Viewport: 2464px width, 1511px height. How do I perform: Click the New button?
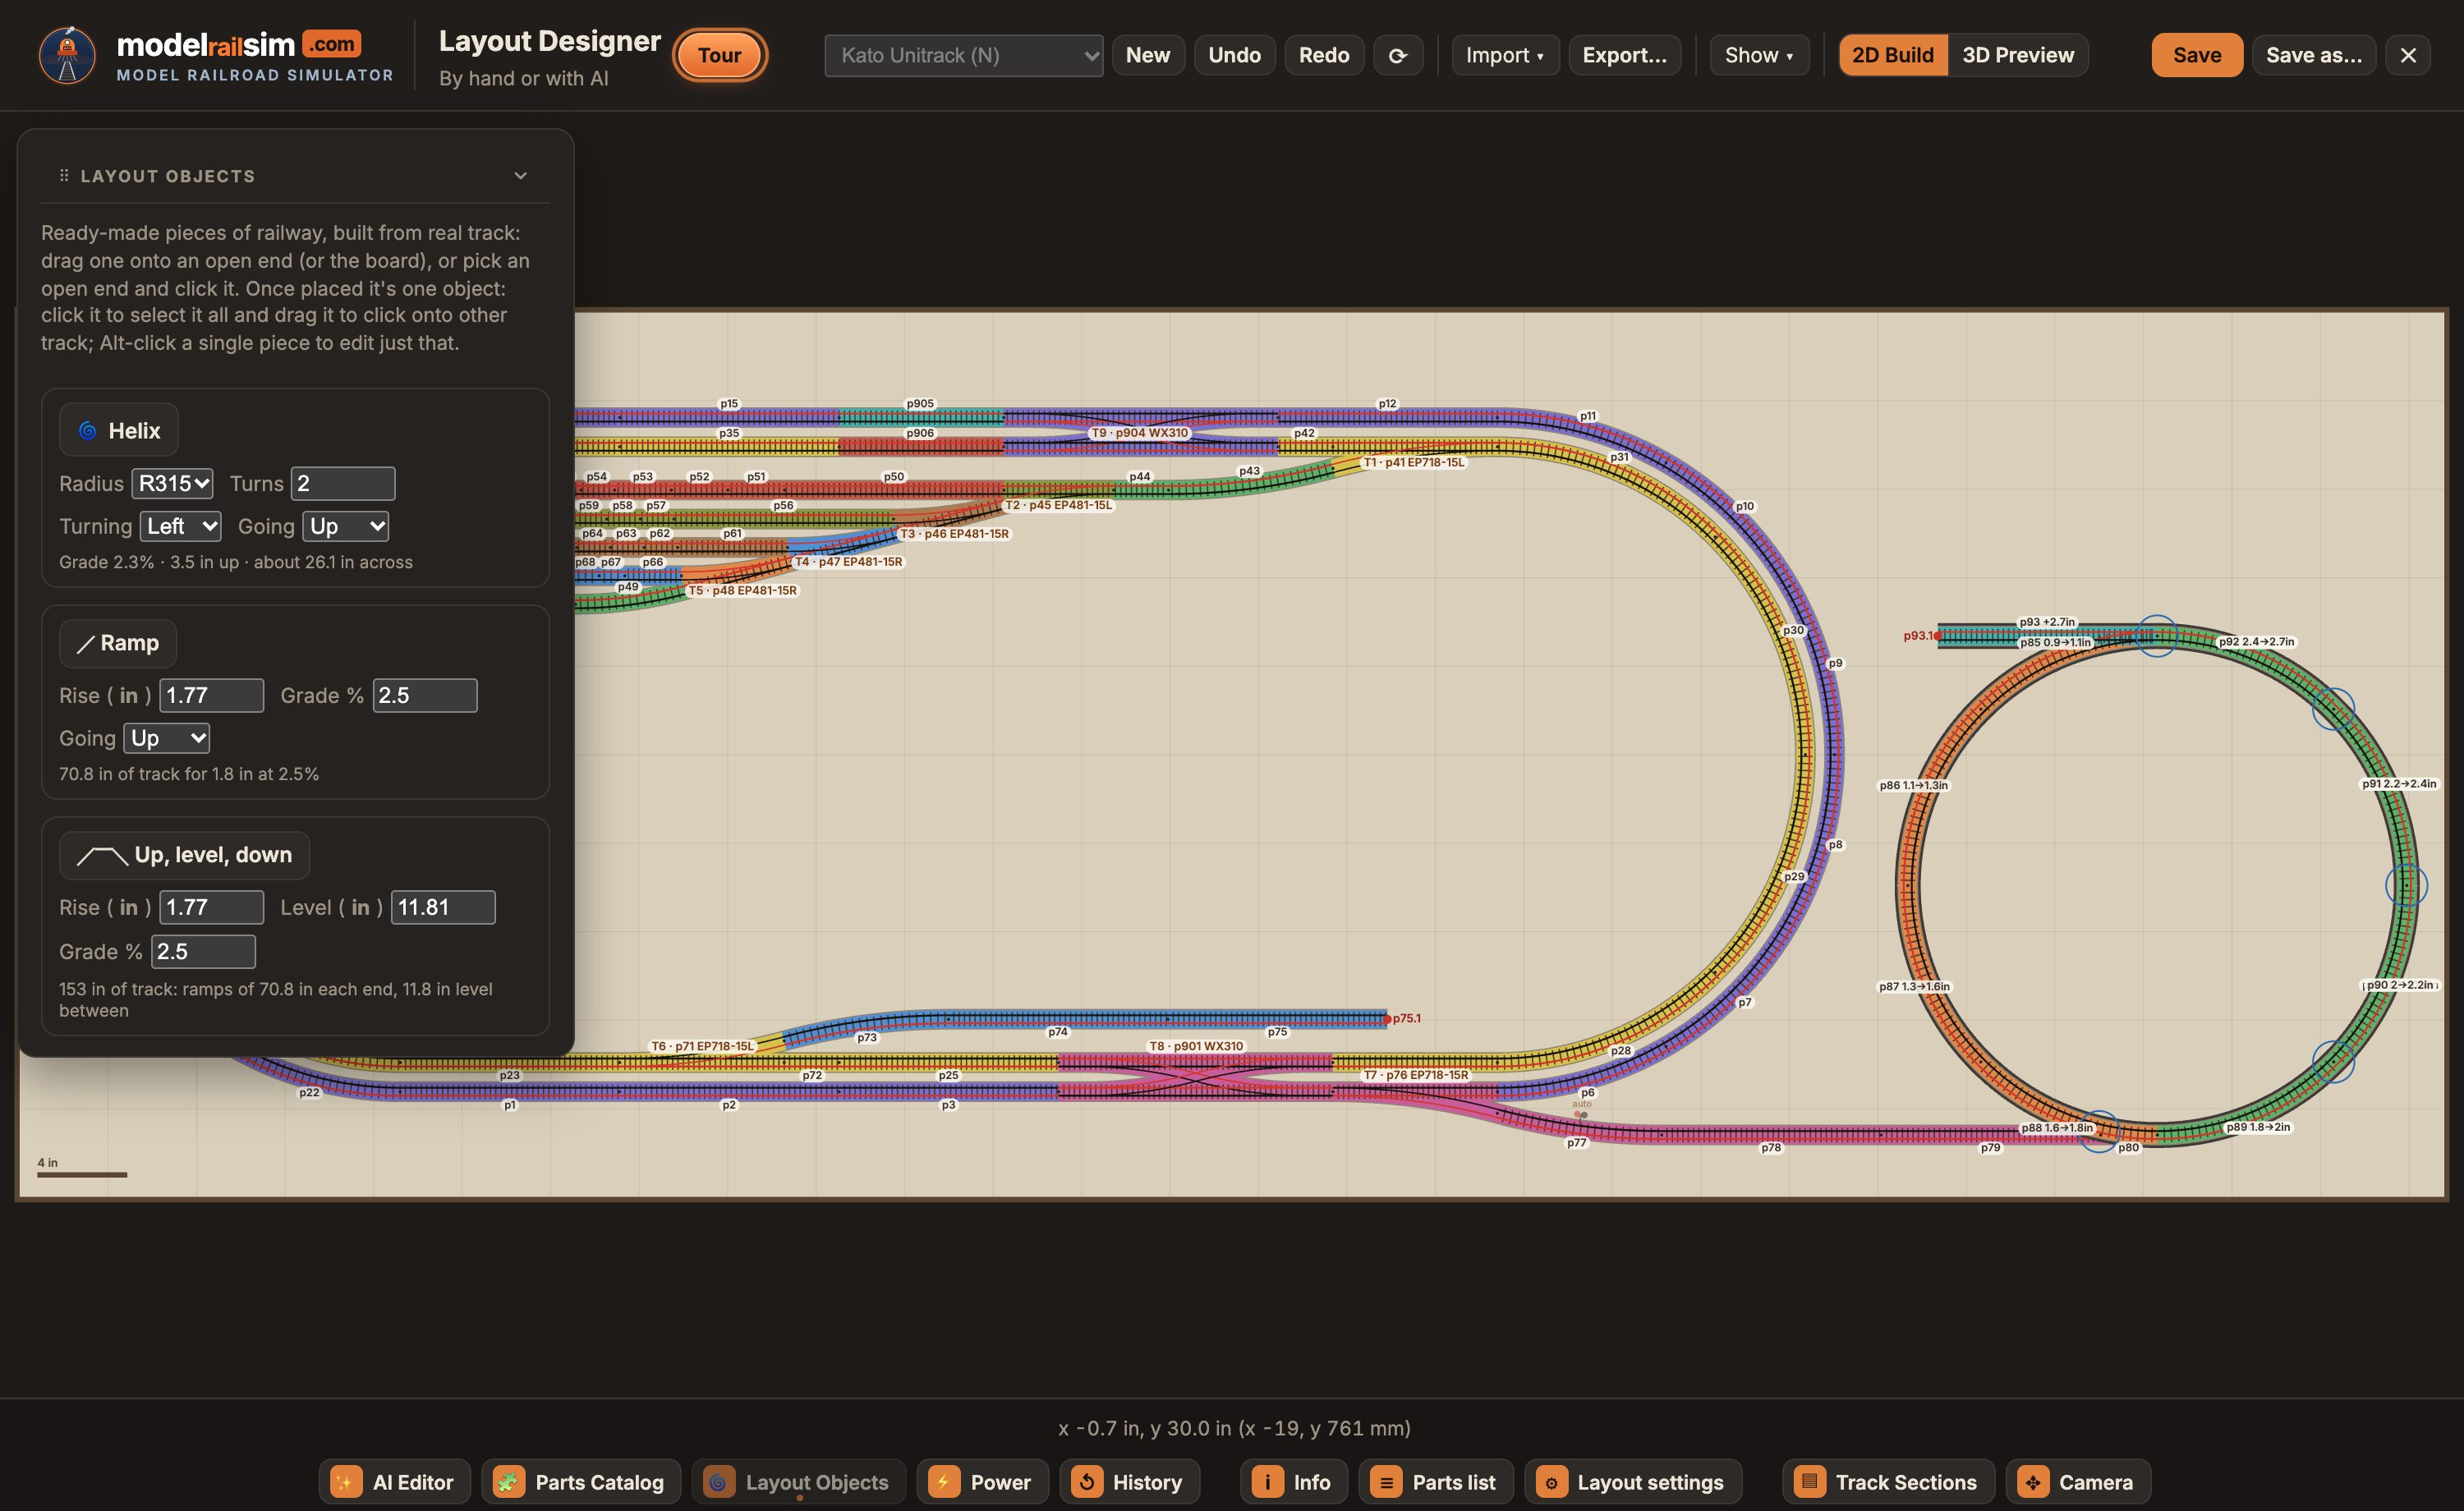tap(1147, 55)
